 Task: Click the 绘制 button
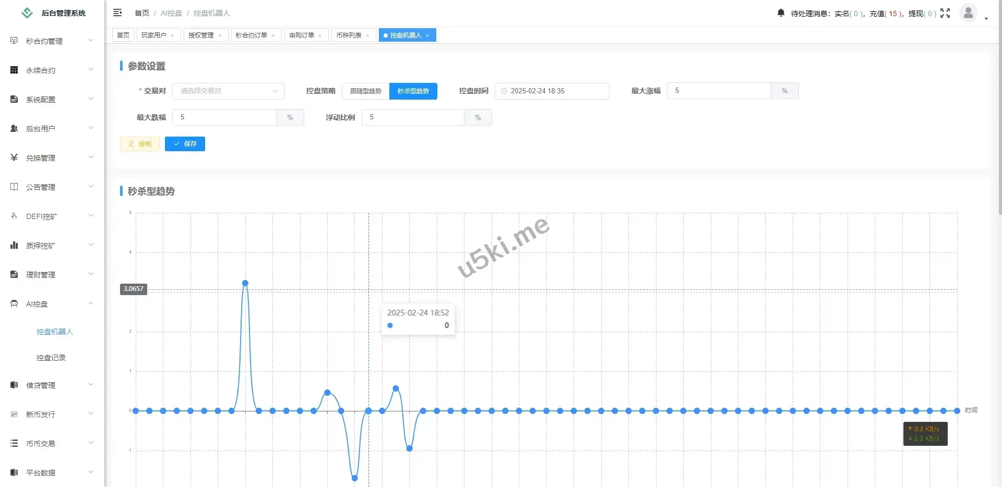(140, 144)
